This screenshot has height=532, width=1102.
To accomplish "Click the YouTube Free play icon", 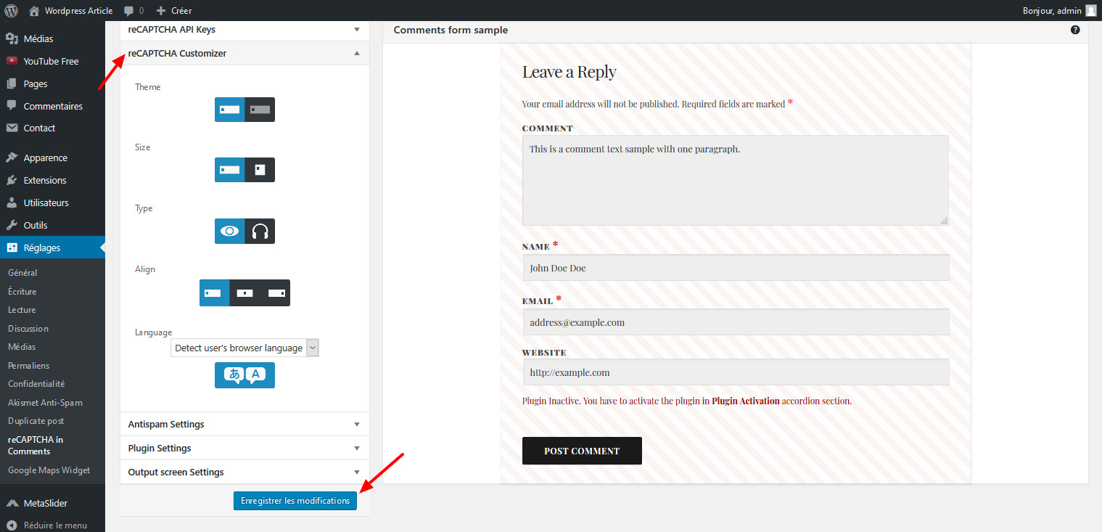I will click(x=12, y=61).
